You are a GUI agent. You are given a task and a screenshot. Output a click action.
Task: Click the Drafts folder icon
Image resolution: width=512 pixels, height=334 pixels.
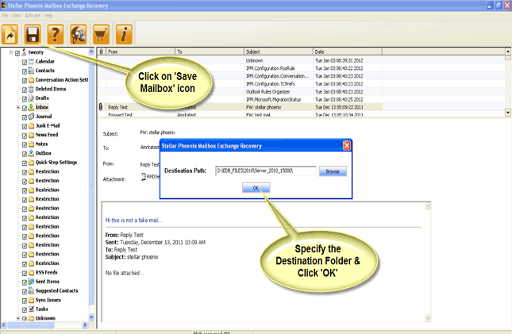tap(31, 98)
